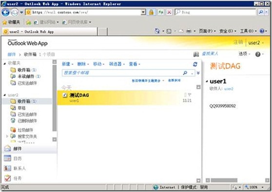Open the conversation sort order dropdown

click(x=148, y=81)
